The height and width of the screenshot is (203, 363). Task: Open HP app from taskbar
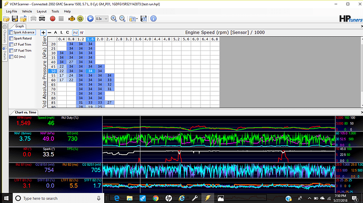pyautogui.click(x=168, y=198)
